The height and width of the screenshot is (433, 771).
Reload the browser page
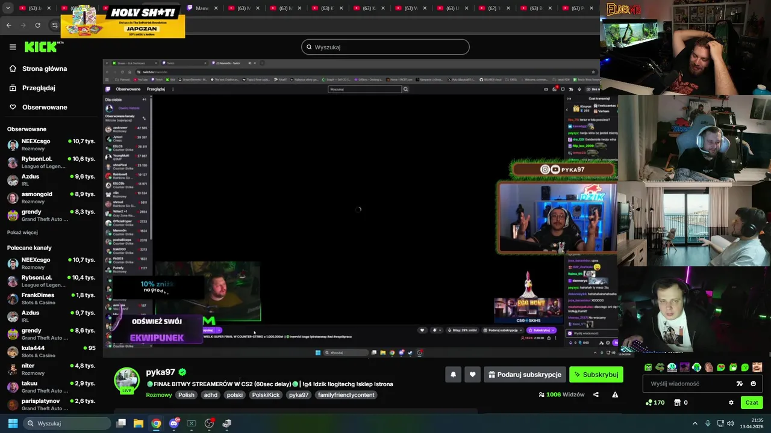(37, 25)
